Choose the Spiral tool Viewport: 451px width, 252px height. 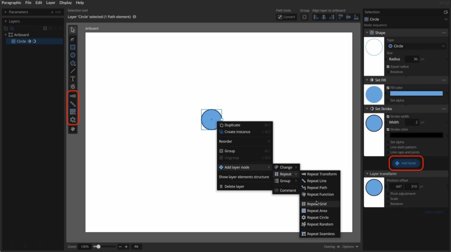point(73,86)
